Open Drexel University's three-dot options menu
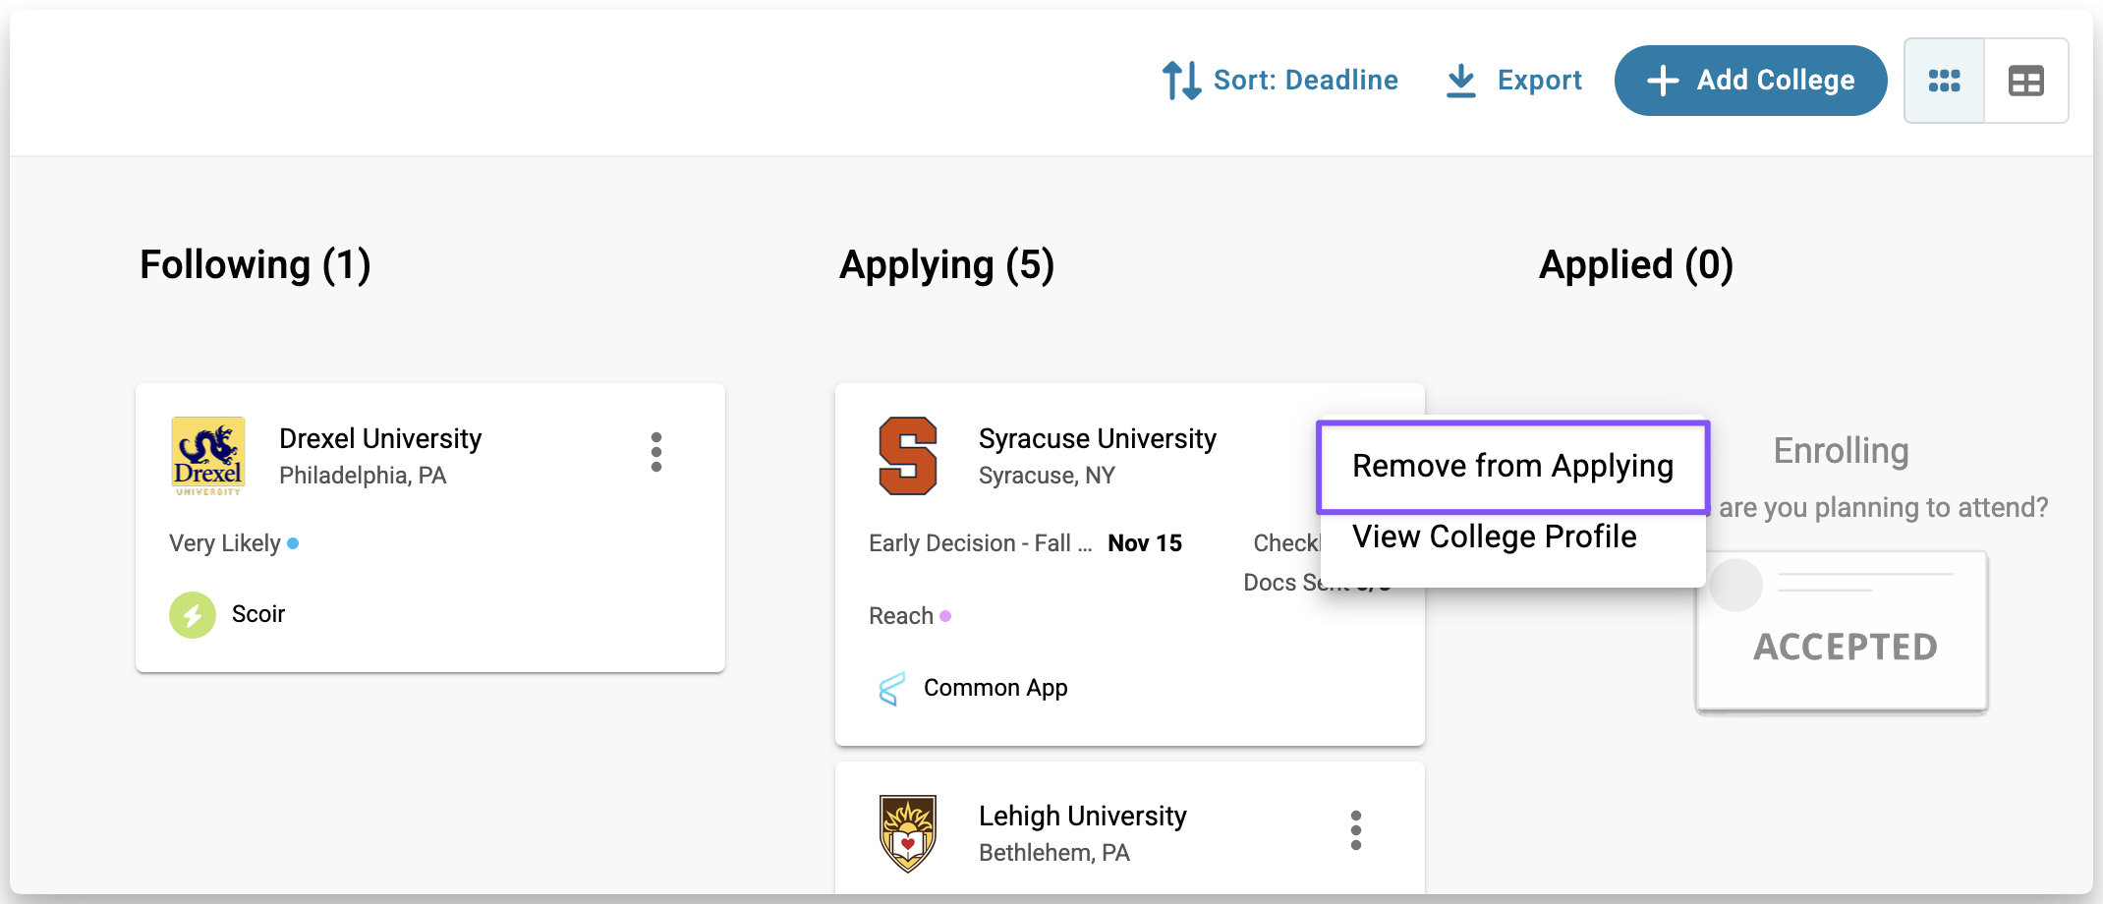Screen dimensions: 2103x904 (x=656, y=452)
